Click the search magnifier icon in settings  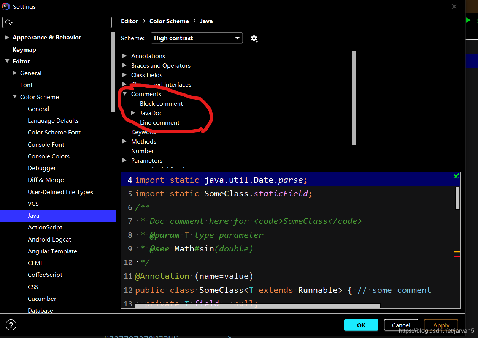pyautogui.click(x=8, y=23)
